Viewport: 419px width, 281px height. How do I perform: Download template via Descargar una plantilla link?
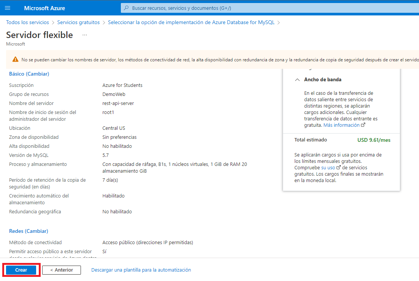point(141,270)
